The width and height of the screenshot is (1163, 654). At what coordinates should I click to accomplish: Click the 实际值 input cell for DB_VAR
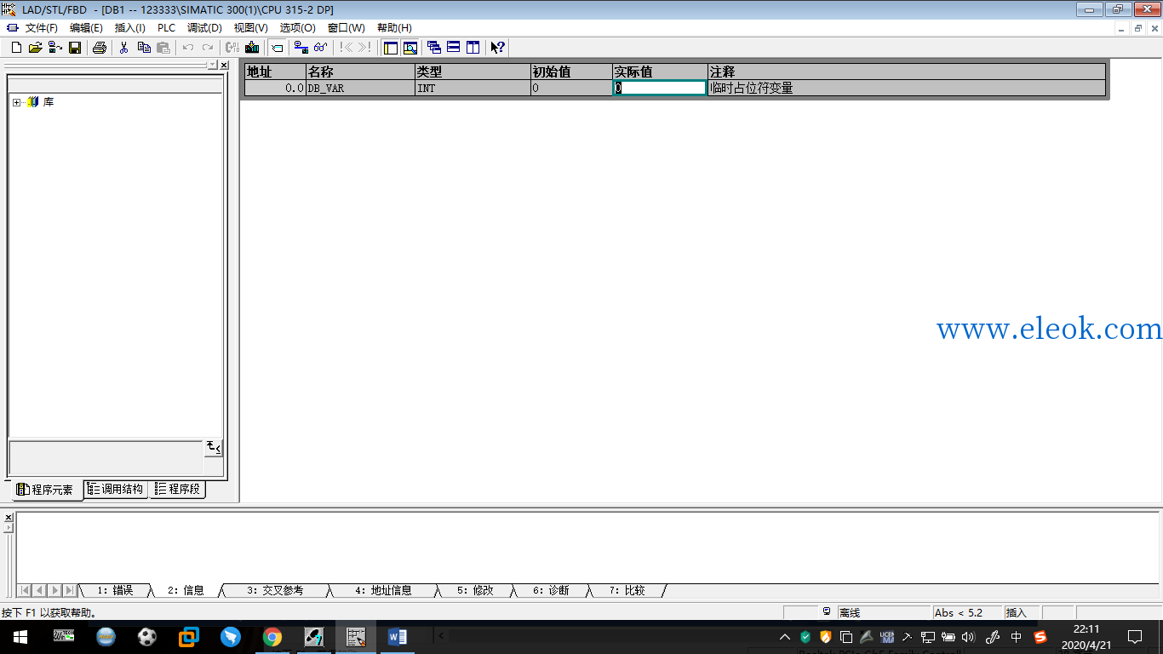click(660, 88)
